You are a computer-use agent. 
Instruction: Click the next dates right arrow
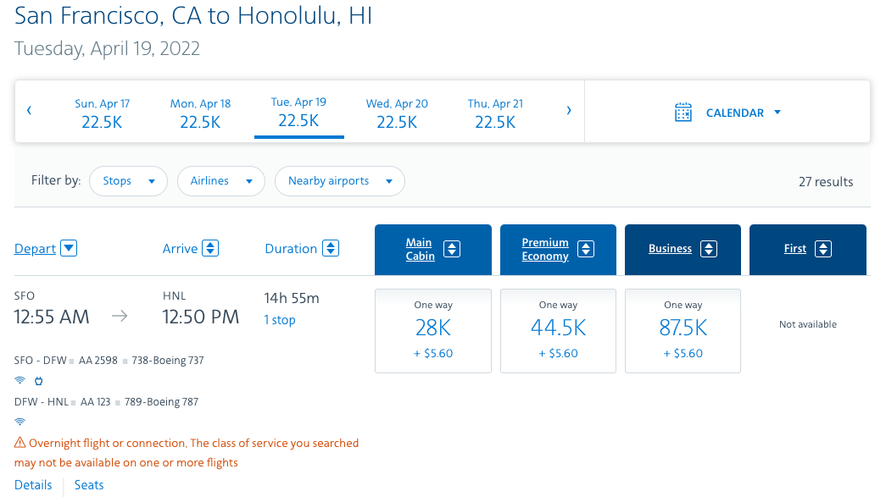point(568,110)
